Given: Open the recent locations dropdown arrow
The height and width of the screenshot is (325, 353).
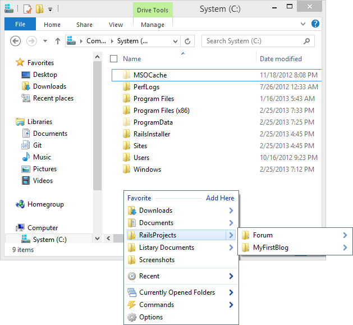Looking at the screenshot, I should [x=45, y=41].
